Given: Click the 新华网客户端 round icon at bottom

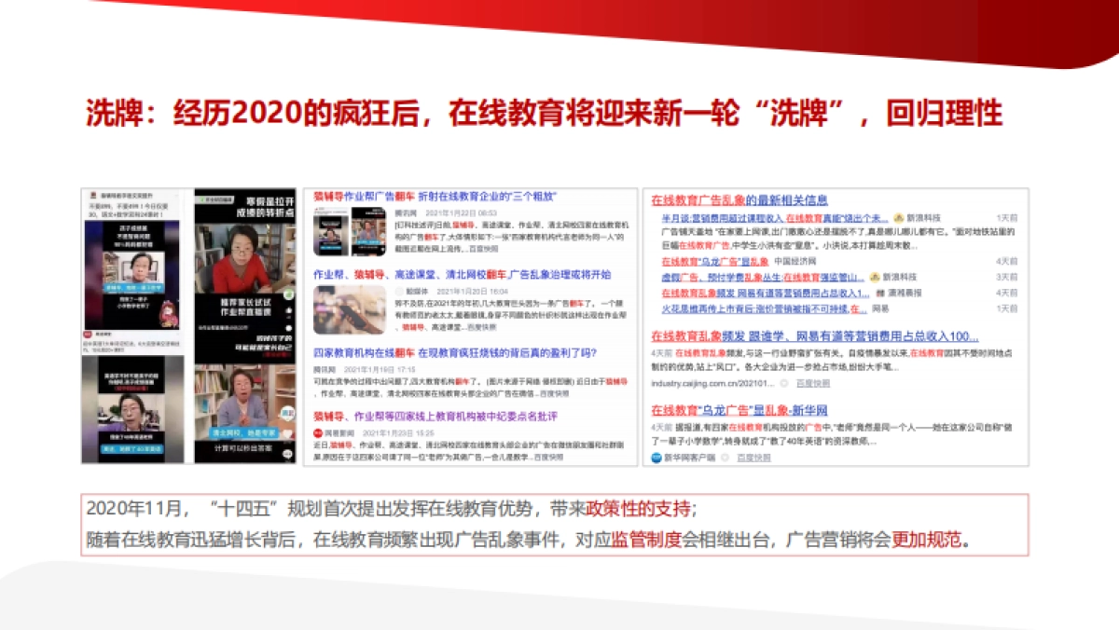Looking at the screenshot, I should pos(657,459).
